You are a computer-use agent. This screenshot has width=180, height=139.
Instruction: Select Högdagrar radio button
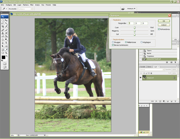click(x=142, y=42)
